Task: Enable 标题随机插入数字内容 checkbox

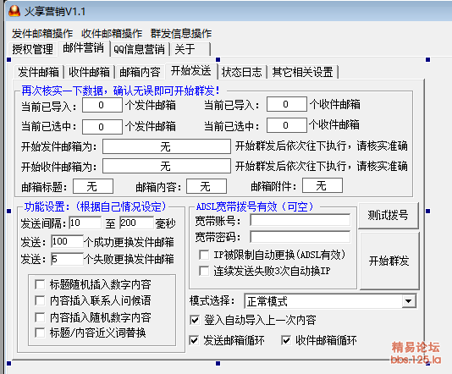Action: coord(40,284)
